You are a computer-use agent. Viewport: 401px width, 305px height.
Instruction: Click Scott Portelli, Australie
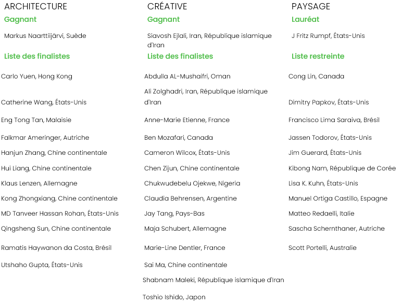322,248
